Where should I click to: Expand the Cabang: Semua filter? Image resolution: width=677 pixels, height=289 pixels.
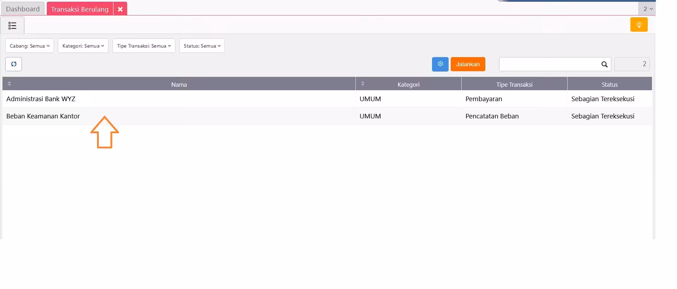pos(30,46)
